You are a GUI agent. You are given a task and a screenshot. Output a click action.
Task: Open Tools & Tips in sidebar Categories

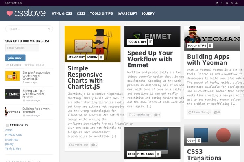click(x=13, y=149)
